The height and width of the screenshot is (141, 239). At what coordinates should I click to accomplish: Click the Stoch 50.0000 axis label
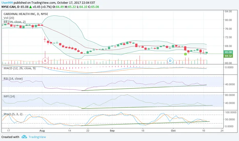230,119
